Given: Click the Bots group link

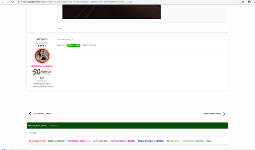Looking at the screenshot, I should 209,141.
